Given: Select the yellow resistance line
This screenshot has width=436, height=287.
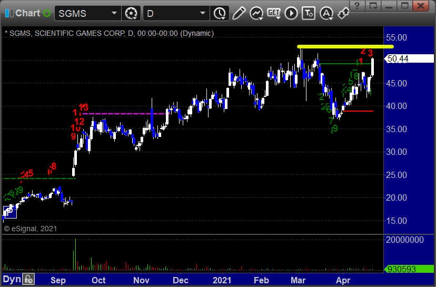Looking at the screenshot, I should [345, 47].
